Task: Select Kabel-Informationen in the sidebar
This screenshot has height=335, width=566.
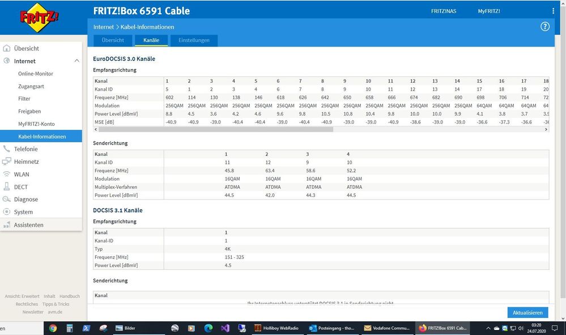Action: (x=41, y=137)
